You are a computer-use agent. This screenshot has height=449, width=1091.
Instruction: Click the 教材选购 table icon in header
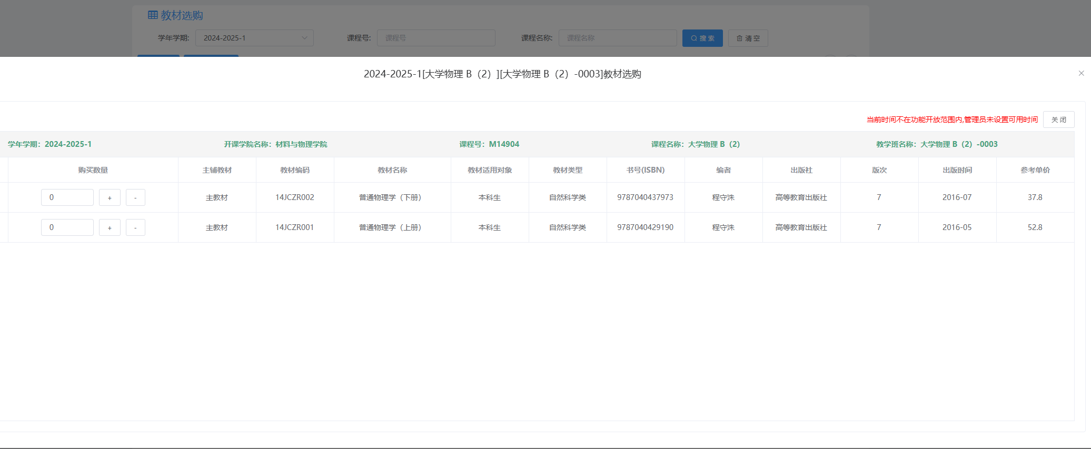pyautogui.click(x=153, y=15)
